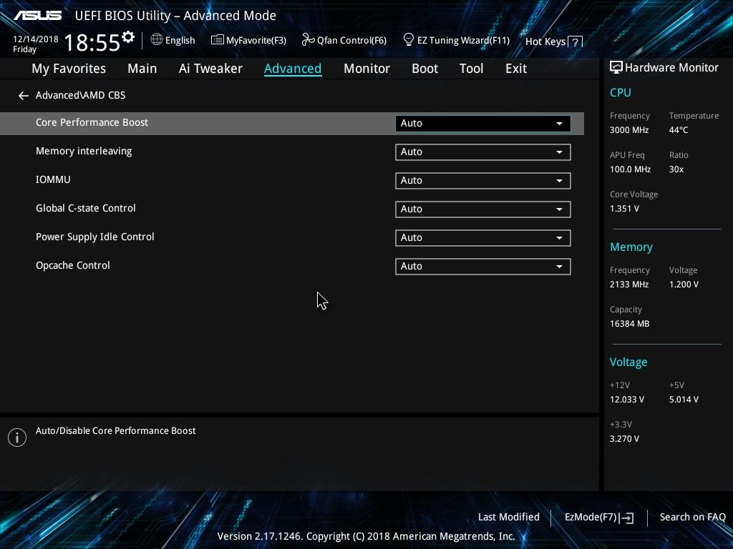The image size is (733, 549).
Task: Select the Core Performance Boost label
Action: pos(92,122)
